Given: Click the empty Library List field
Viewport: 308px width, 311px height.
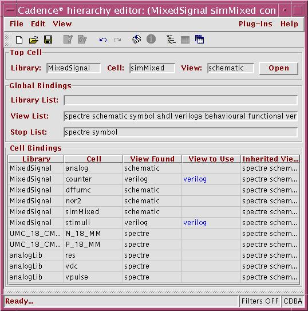Looking at the screenshot, I should (x=180, y=100).
